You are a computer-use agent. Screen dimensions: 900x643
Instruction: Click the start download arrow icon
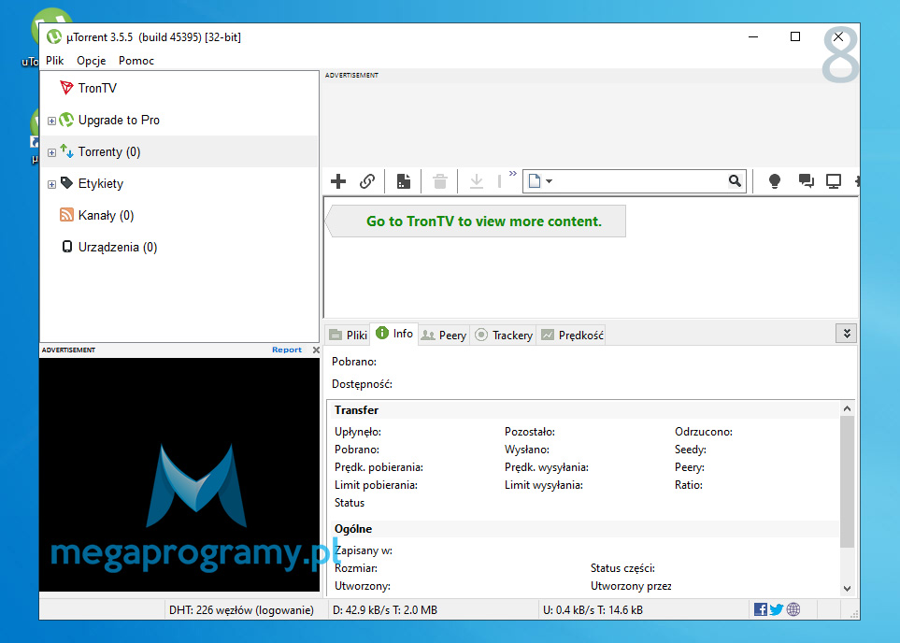click(x=477, y=181)
